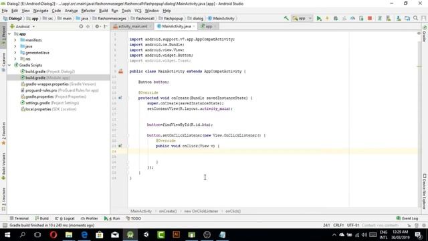Open the Build tool window
This screenshot has height=241, width=428.
pos(41,219)
